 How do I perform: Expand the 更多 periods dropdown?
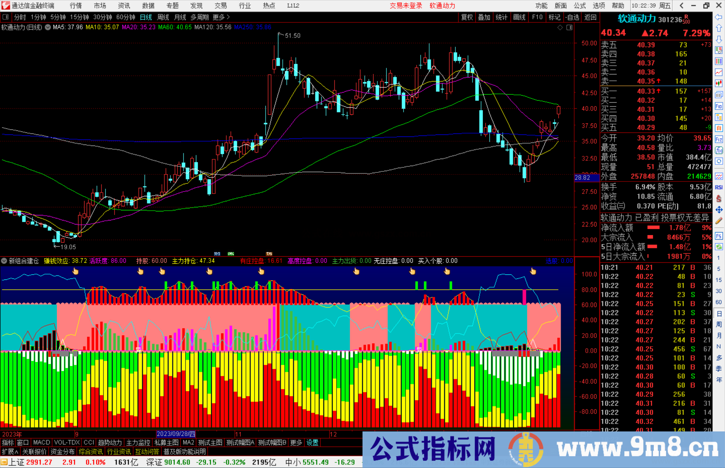coord(218,17)
